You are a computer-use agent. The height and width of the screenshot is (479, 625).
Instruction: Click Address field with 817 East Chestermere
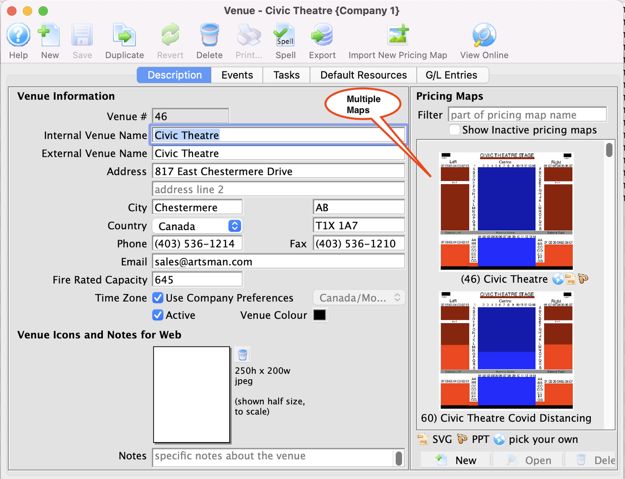[278, 172]
